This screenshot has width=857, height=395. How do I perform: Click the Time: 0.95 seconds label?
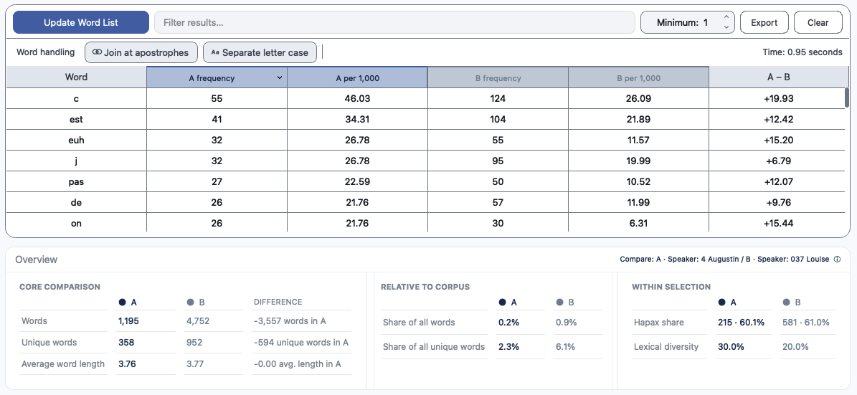pos(802,52)
